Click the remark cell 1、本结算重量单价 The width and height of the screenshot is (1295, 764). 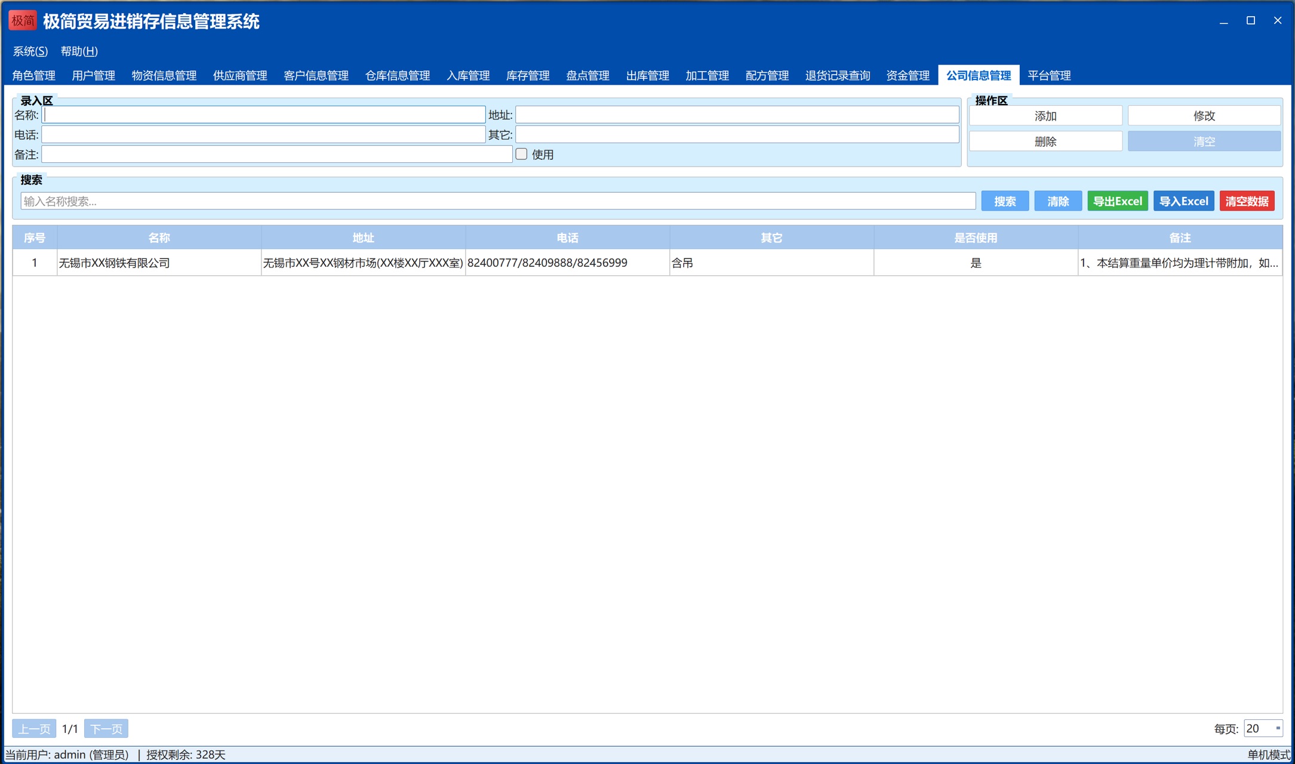click(x=1180, y=263)
